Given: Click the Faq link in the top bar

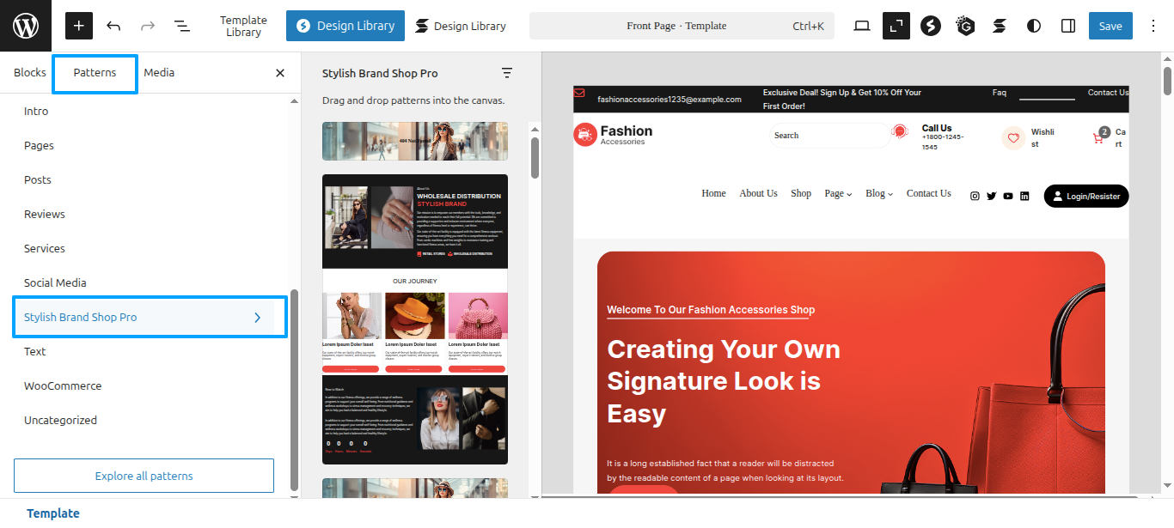Looking at the screenshot, I should [999, 93].
